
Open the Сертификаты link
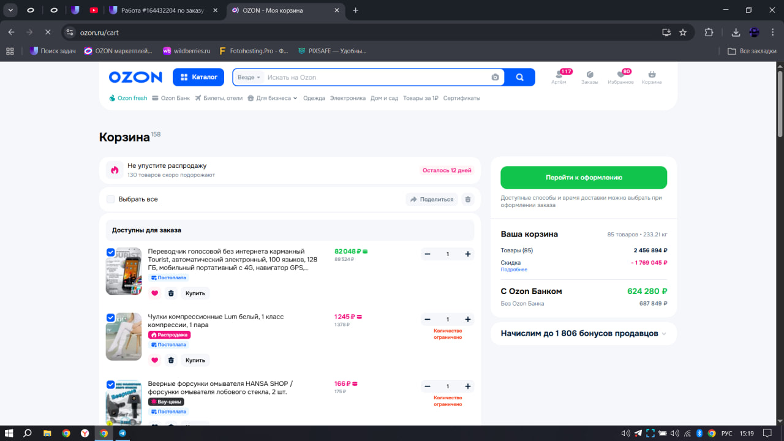point(462,98)
